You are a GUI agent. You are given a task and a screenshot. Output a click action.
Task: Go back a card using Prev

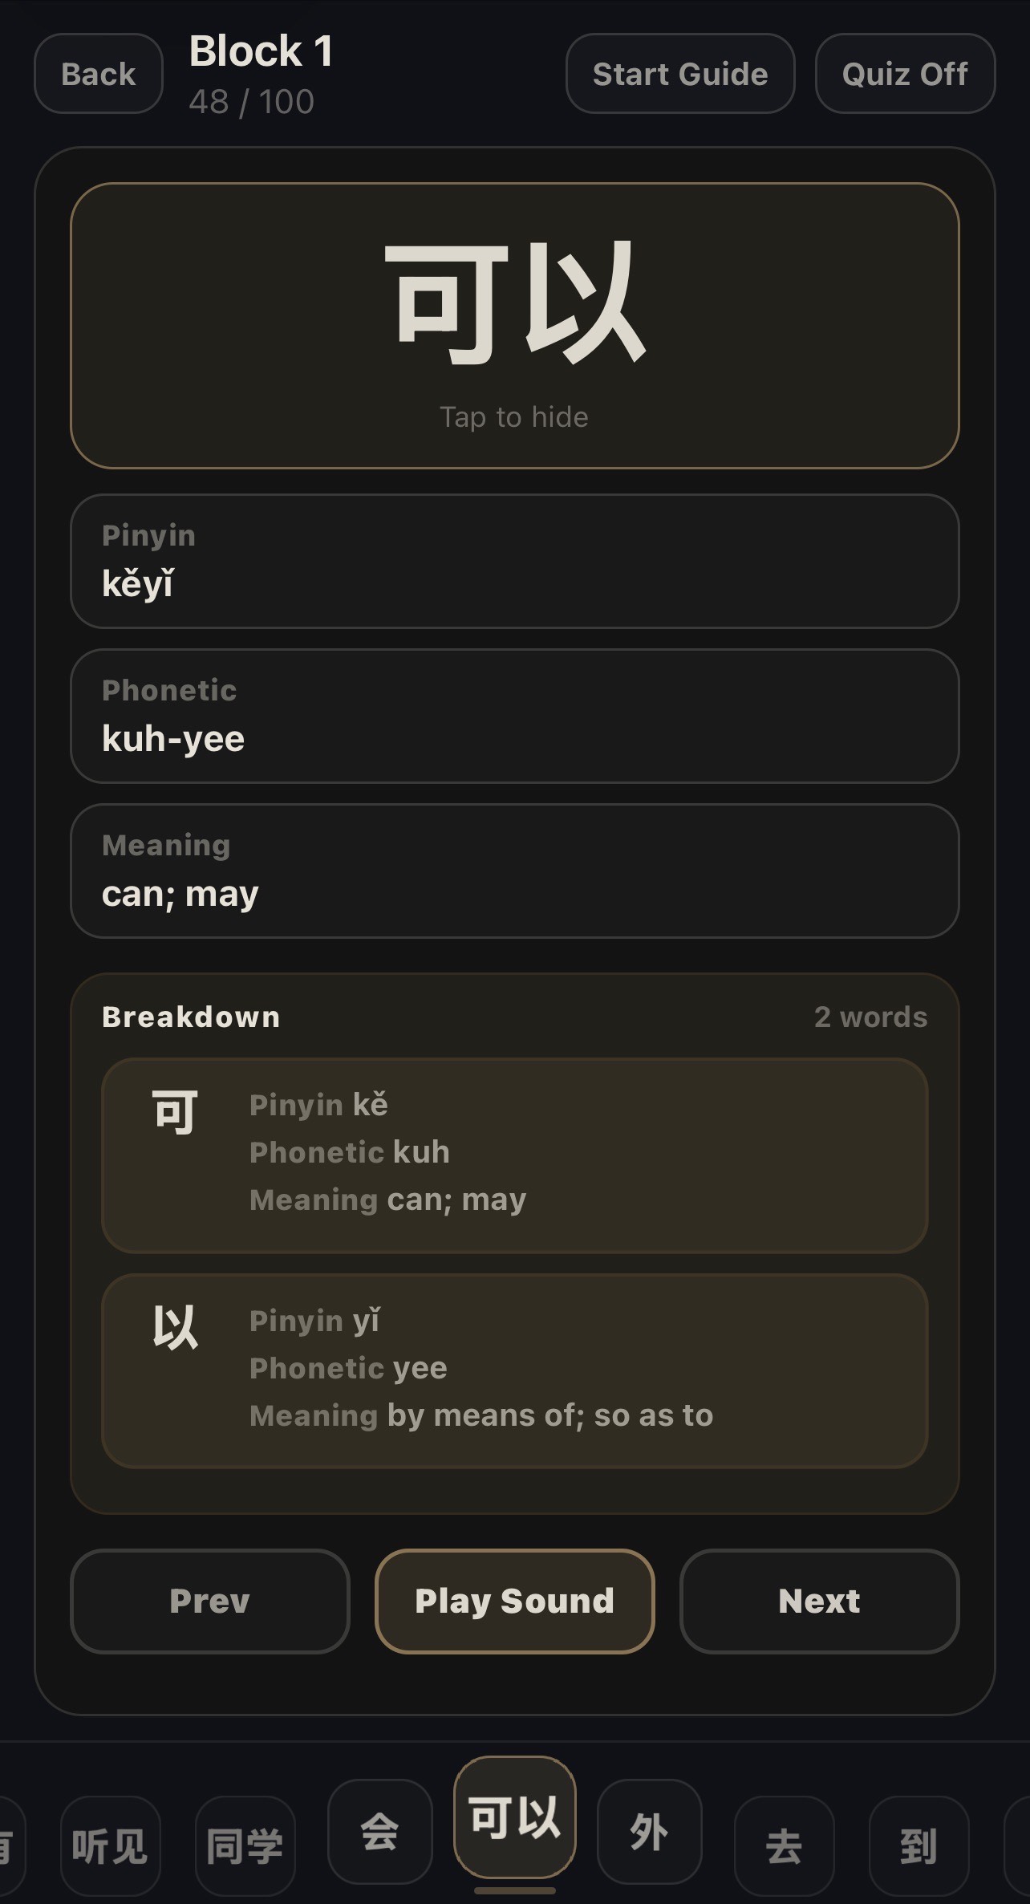click(x=209, y=1602)
